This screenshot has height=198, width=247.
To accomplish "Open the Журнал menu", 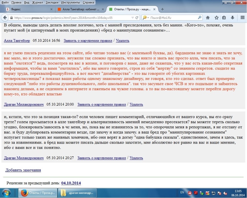I will point(37,3).
